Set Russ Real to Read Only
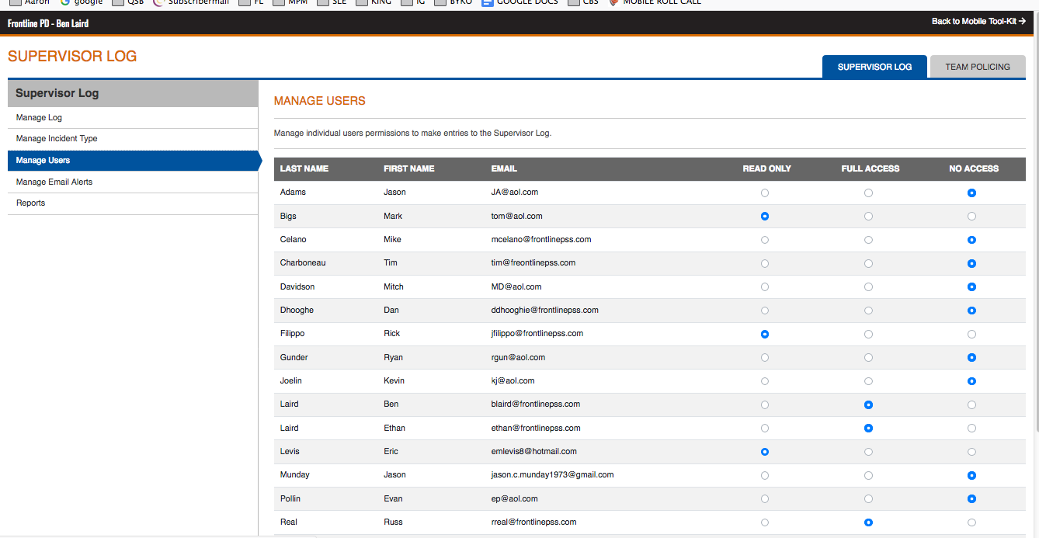 pyautogui.click(x=765, y=522)
